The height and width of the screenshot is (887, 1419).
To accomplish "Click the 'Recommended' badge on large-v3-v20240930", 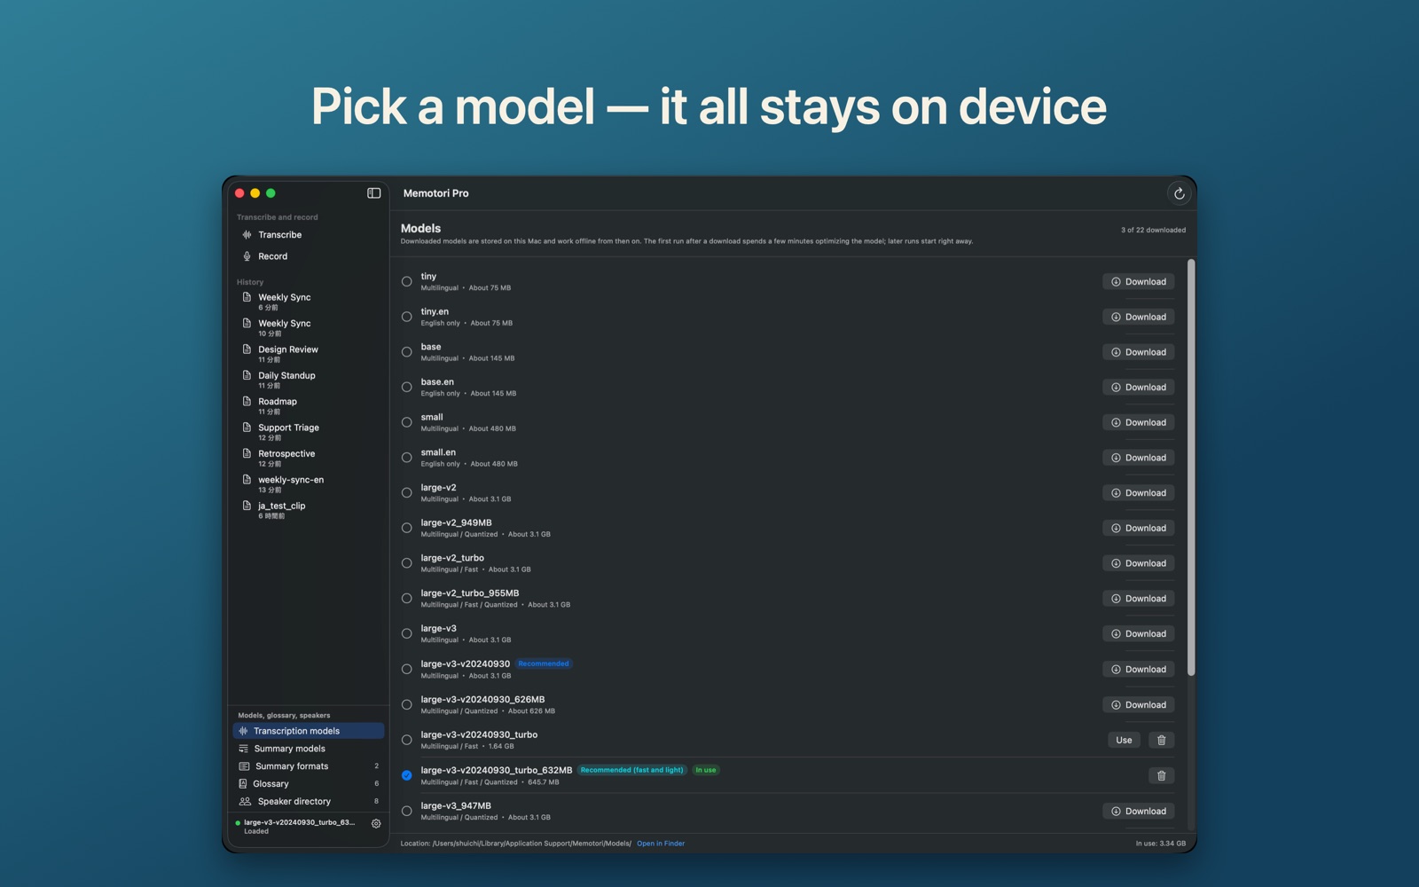I will point(544,663).
